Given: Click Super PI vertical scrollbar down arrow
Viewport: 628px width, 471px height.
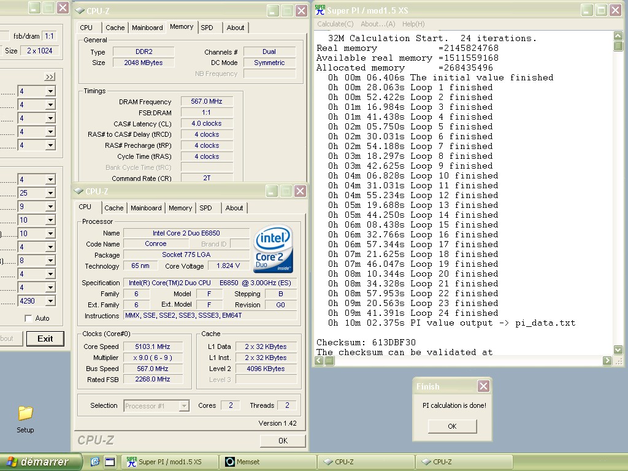Looking at the screenshot, I should point(618,350).
